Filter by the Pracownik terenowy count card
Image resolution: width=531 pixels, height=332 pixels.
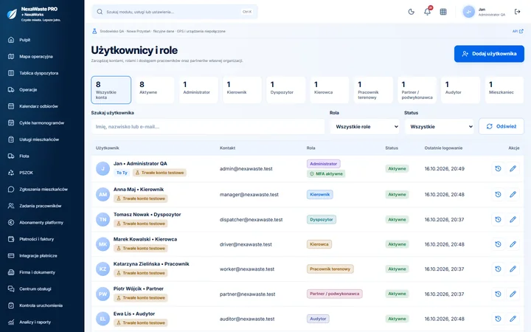coord(373,90)
